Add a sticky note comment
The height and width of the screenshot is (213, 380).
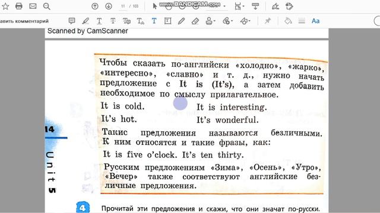pos(72,21)
